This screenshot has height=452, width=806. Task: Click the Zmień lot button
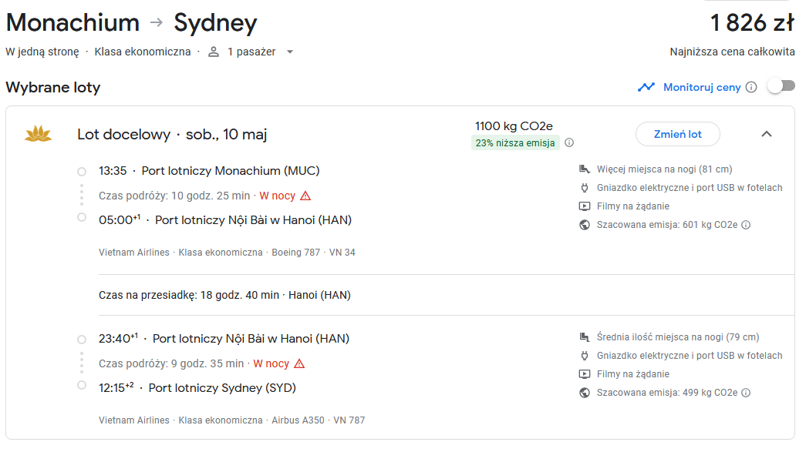677,134
